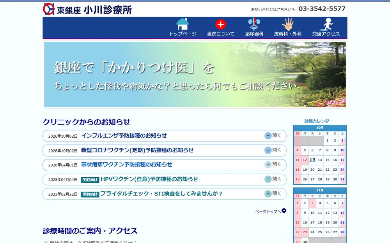The height and width of the screenshot is (243, 390).
Task: Select October 31 in the calendar
Action: (342, 179)
